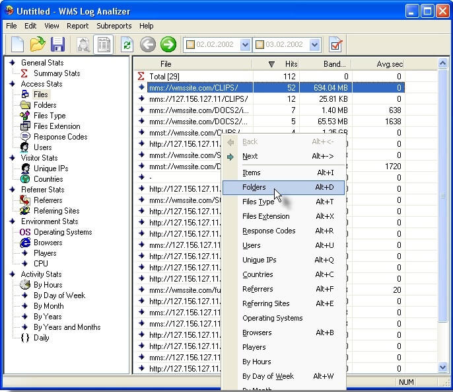Open the Subreports menu
This screenshot has width=453, height=392.
click(114, 26)
